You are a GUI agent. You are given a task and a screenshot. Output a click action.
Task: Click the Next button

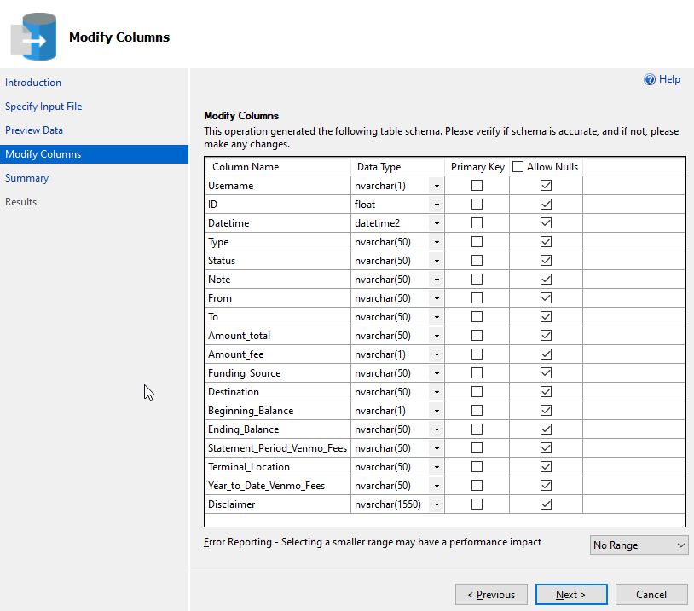pyautogui.click(x=571, y=595)
